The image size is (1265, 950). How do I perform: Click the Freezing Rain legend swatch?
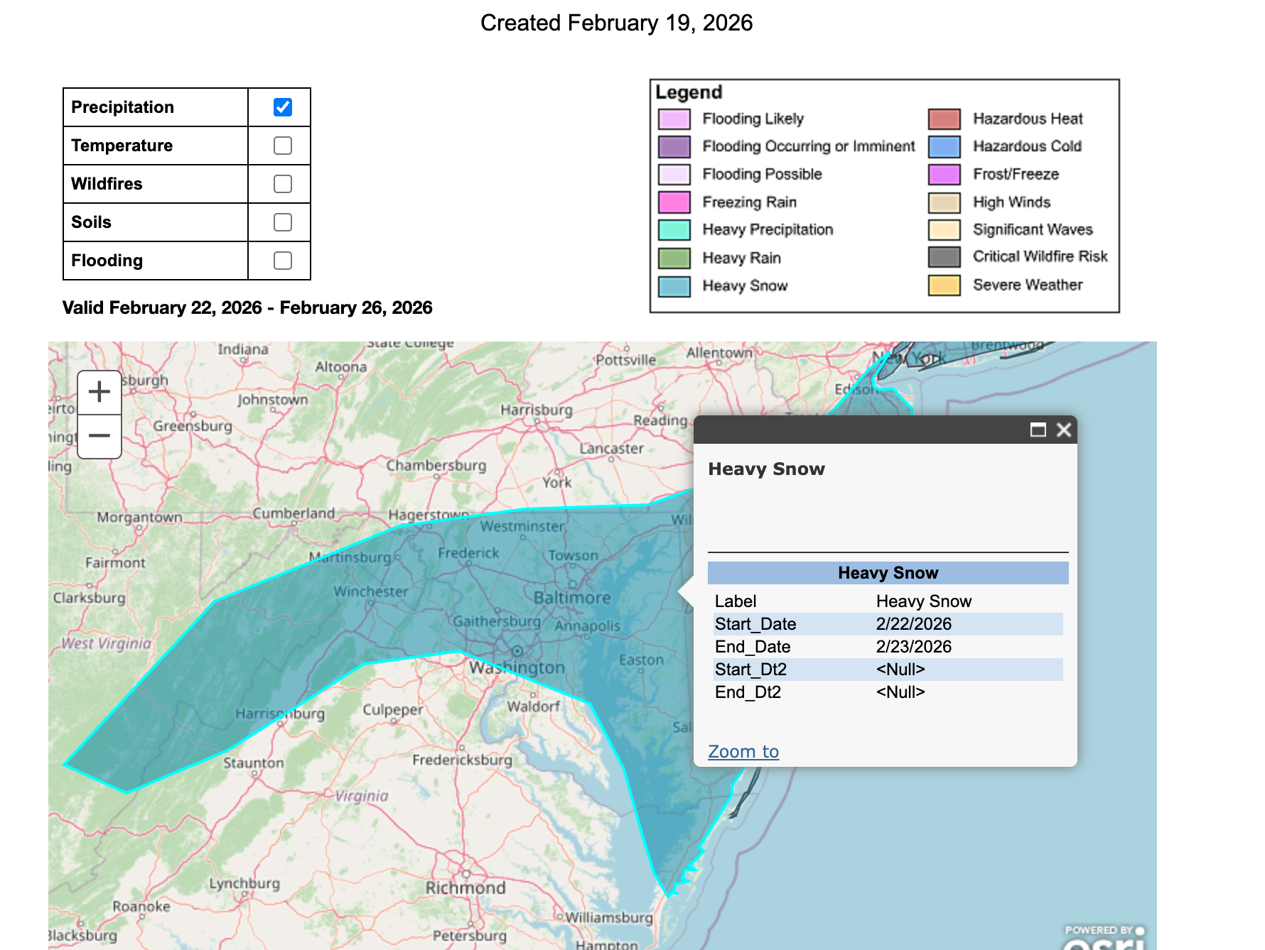[674, 202]
